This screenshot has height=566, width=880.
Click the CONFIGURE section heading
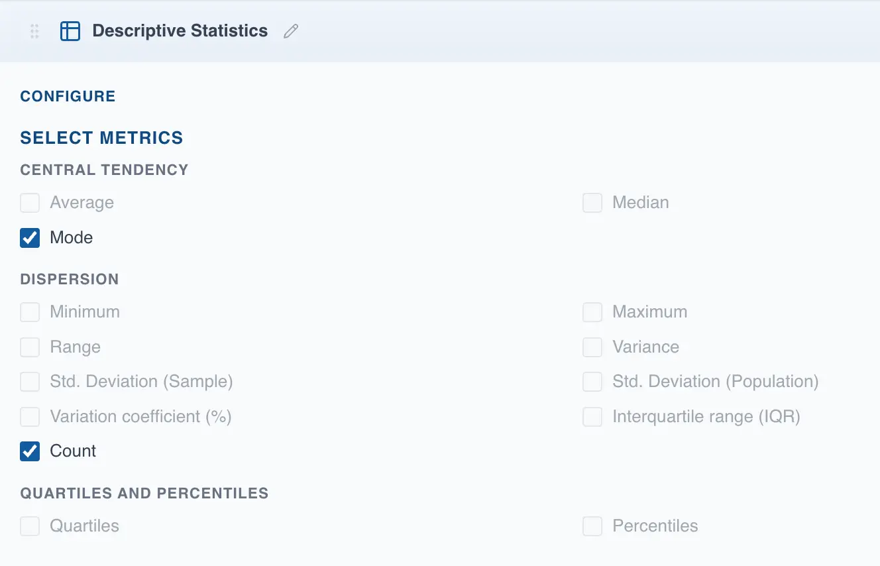pos(68,95)
